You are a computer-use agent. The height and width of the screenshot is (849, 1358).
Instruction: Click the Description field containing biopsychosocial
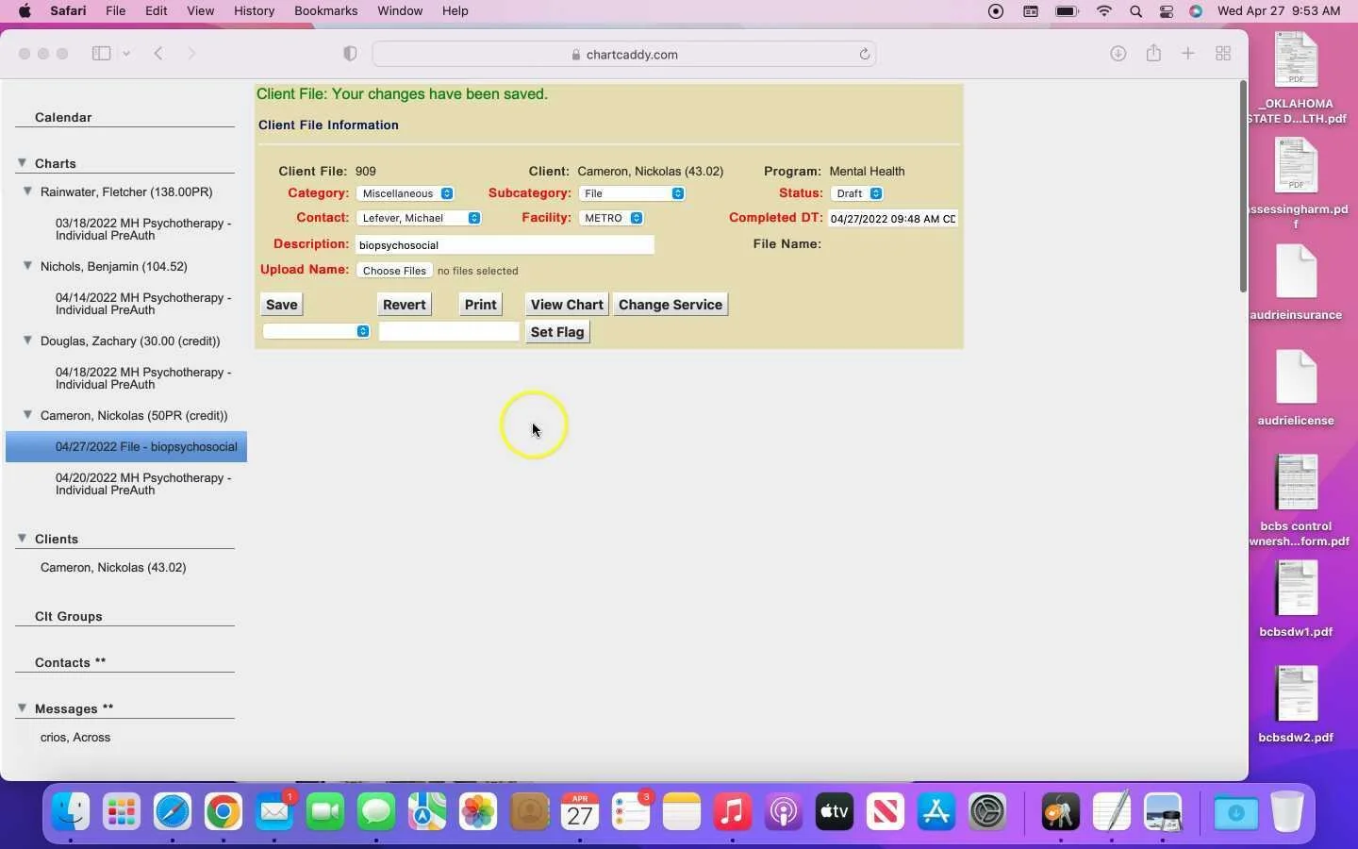click(505, 245)
